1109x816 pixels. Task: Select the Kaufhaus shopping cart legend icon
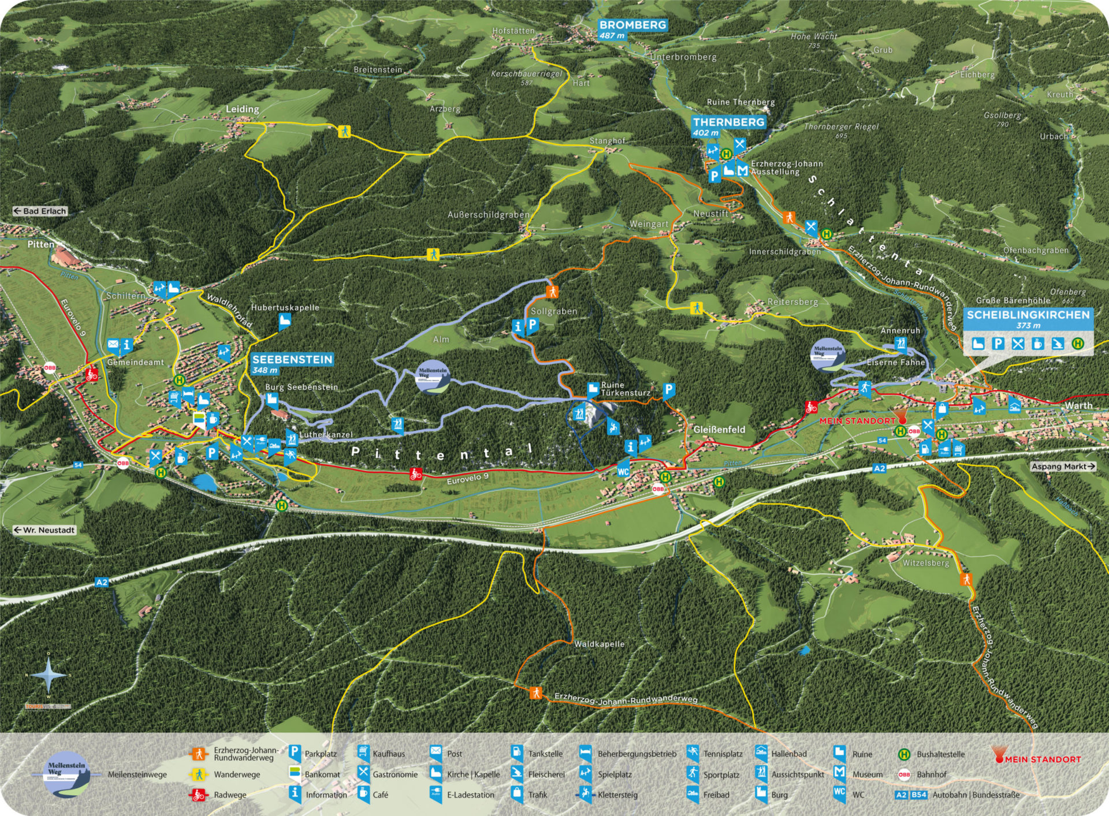tap(363, 753)
